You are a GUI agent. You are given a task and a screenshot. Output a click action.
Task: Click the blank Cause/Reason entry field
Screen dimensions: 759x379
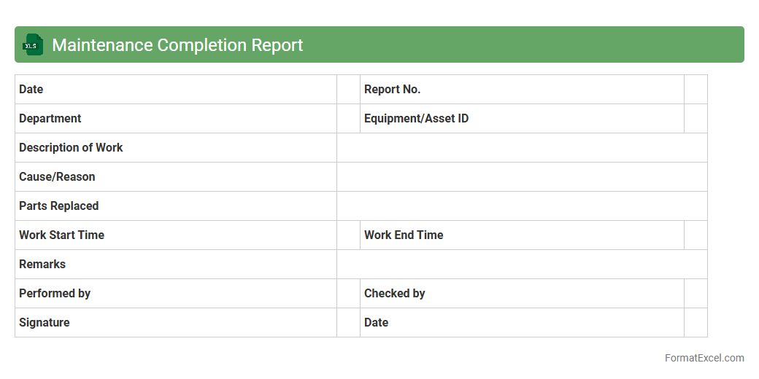521,176
